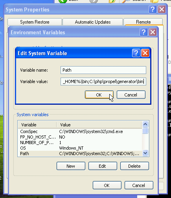The width and height of the screenshot is (171, 198).
Task: Select the Remote tab
Action: click(143, 22)
